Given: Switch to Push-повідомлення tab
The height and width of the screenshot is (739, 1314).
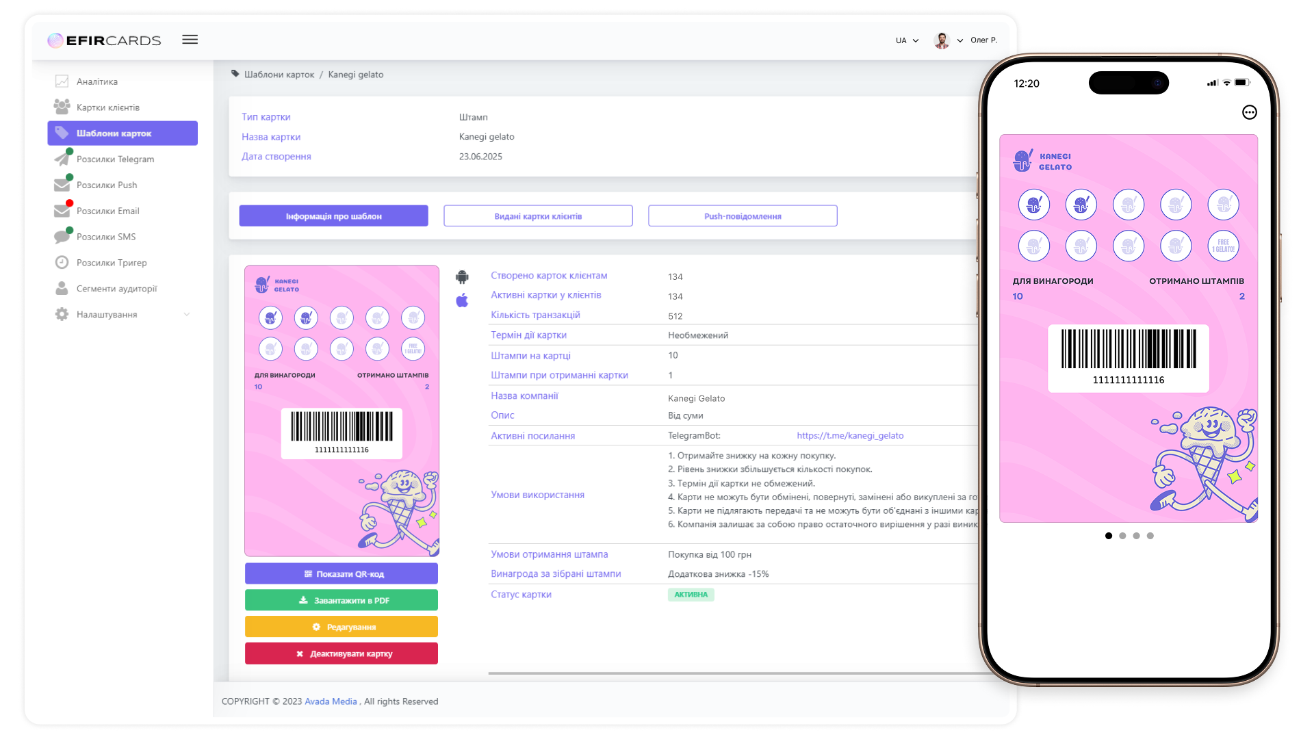Looking at the screenshot, I should click(x=743, y=216).
